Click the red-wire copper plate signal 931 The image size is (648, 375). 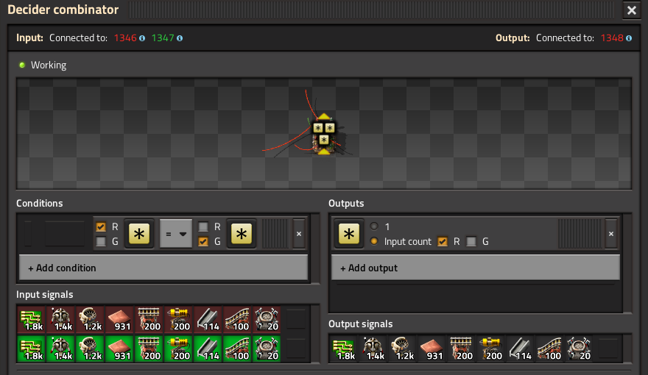pos(119,319)
